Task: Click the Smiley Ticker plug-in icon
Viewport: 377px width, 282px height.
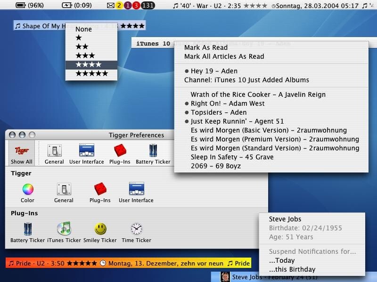Action: pyautogui.click(x=100, y=229)
